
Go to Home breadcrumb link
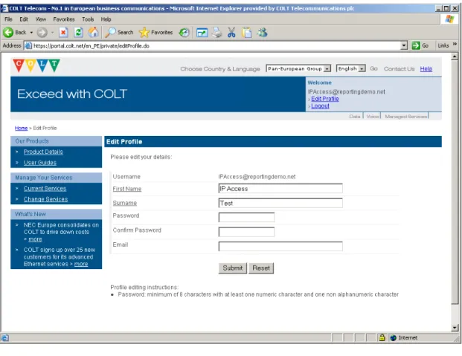coord(22,129)
